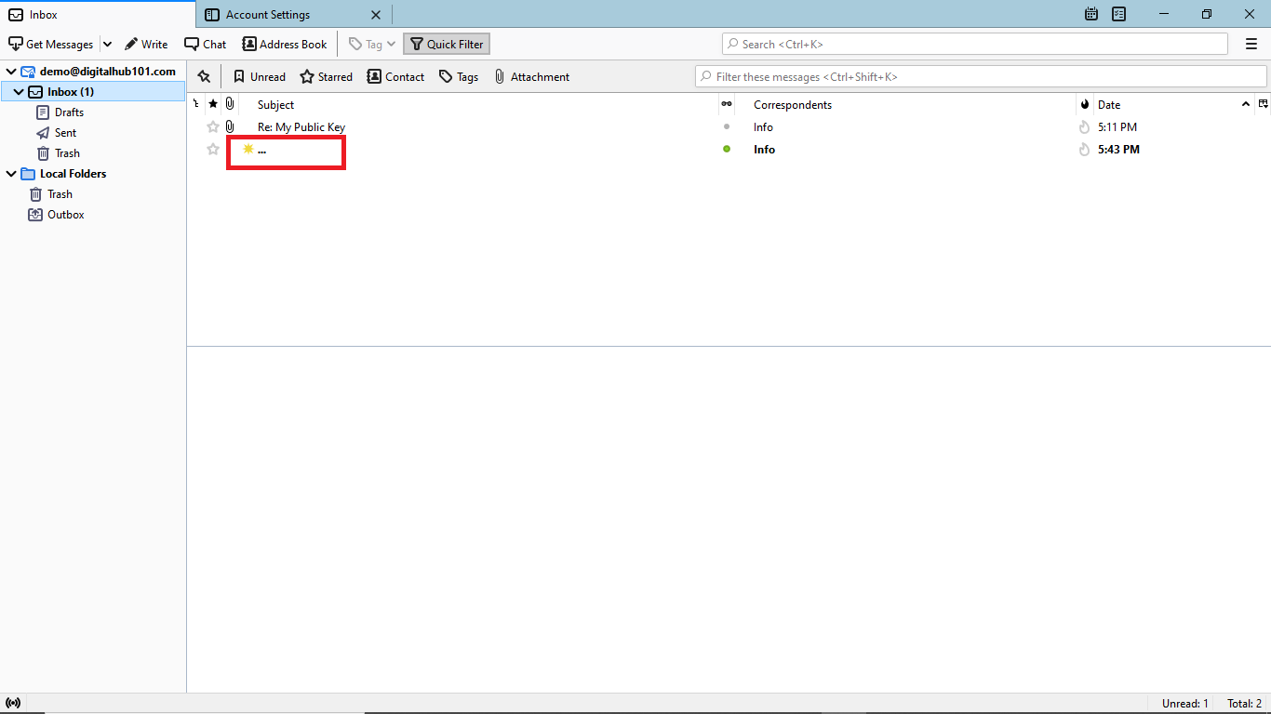The image size is (1271, 714).
Task: Open the Sent folder
Action: (x=65, y=133)
